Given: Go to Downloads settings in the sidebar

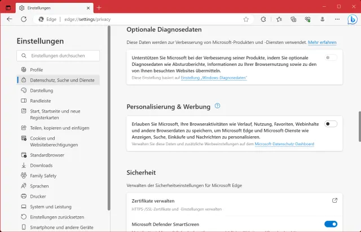Looking at the screenshot, I should [41, 166].
